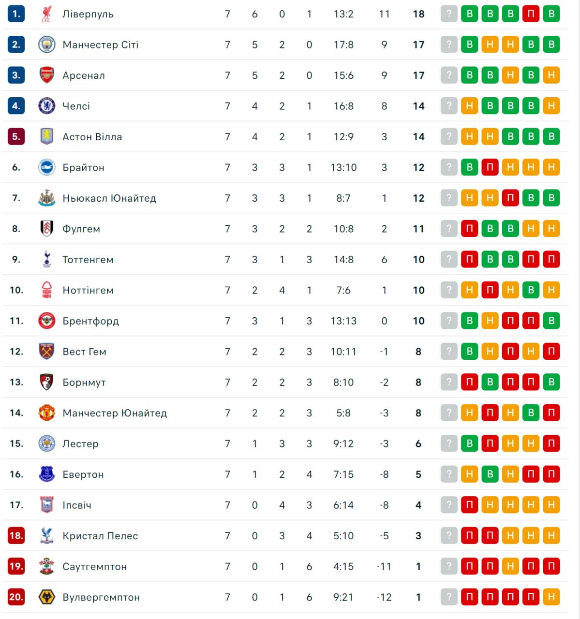Click the Manchester City crest icon
Screen dimensions: 580x619
click(x=46, y=44)
